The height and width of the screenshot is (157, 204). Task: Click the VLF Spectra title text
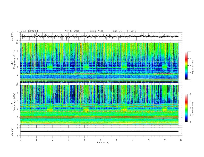point(29,31)
